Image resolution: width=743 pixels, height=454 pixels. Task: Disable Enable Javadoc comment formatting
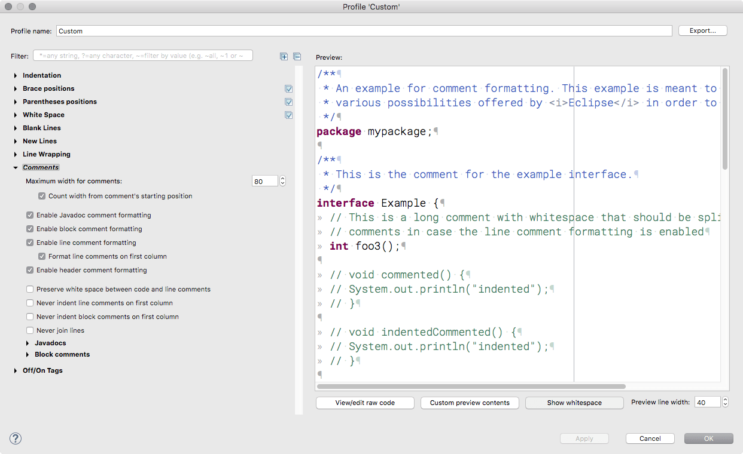pos(29,215)
